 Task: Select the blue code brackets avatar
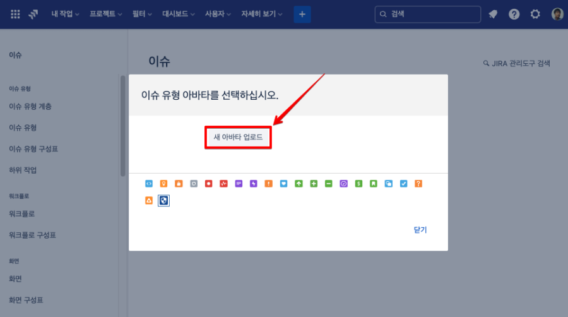coord(149,184)
